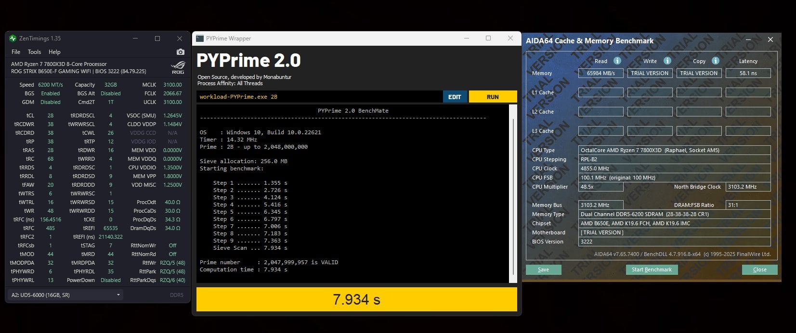Screen dimensions: 796x333
Task: Click the Memory Copy TRIAL VERSION field
Action: (699, 73)
